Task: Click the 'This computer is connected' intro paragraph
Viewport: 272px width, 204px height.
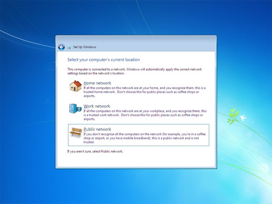Action: pos(135,71)
